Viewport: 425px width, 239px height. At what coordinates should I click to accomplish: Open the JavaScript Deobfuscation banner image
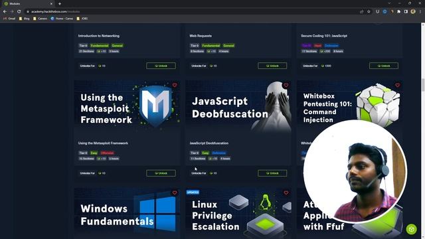[x=238, y=106]
